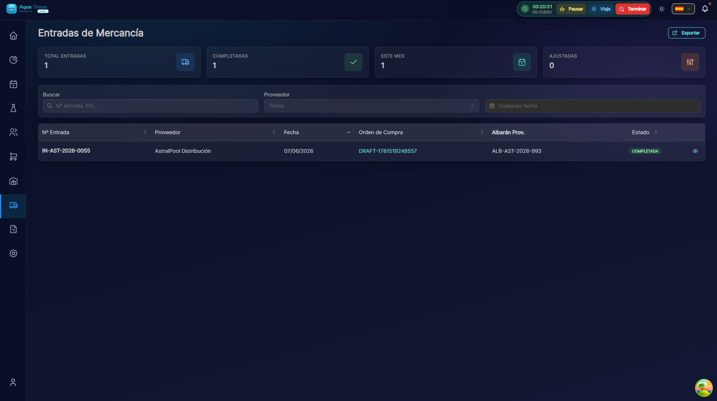
Task: Sort by Fecha column header
Action: (x=317, y=132)
